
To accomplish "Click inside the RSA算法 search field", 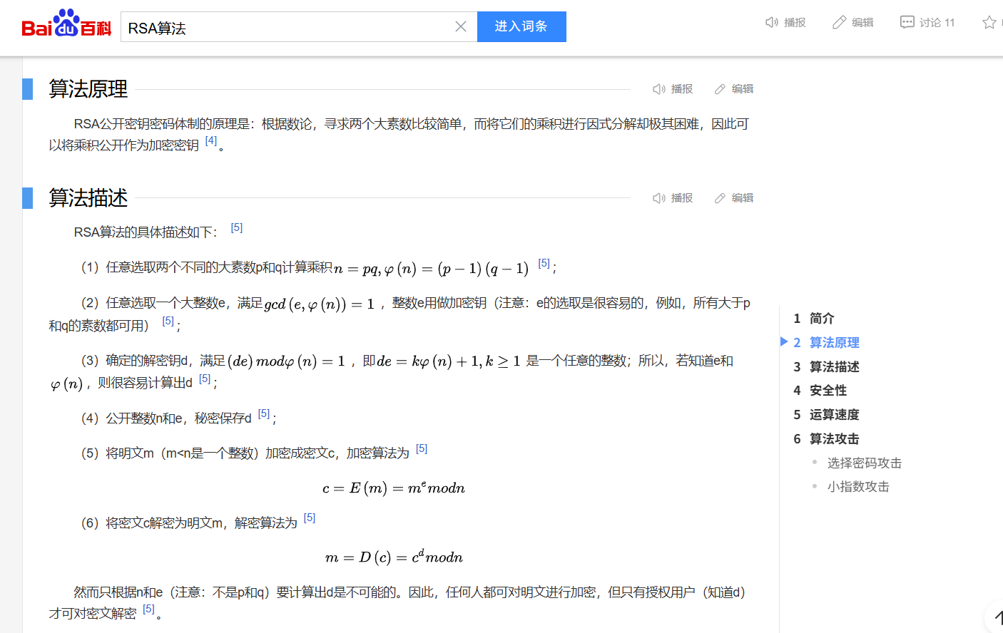I will tap(285, 26).
